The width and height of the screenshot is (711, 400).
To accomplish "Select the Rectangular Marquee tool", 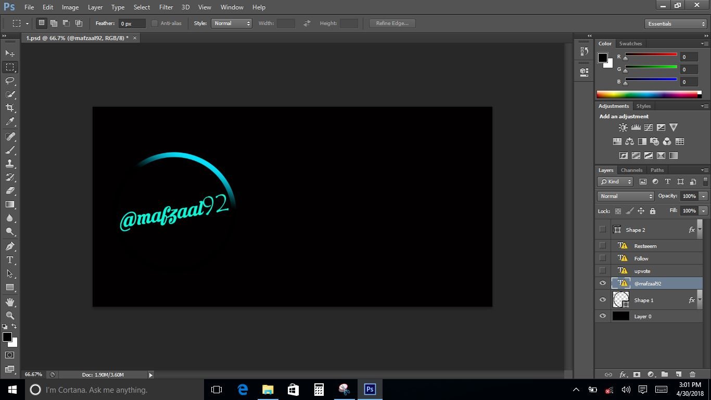I will coord(10,67).
